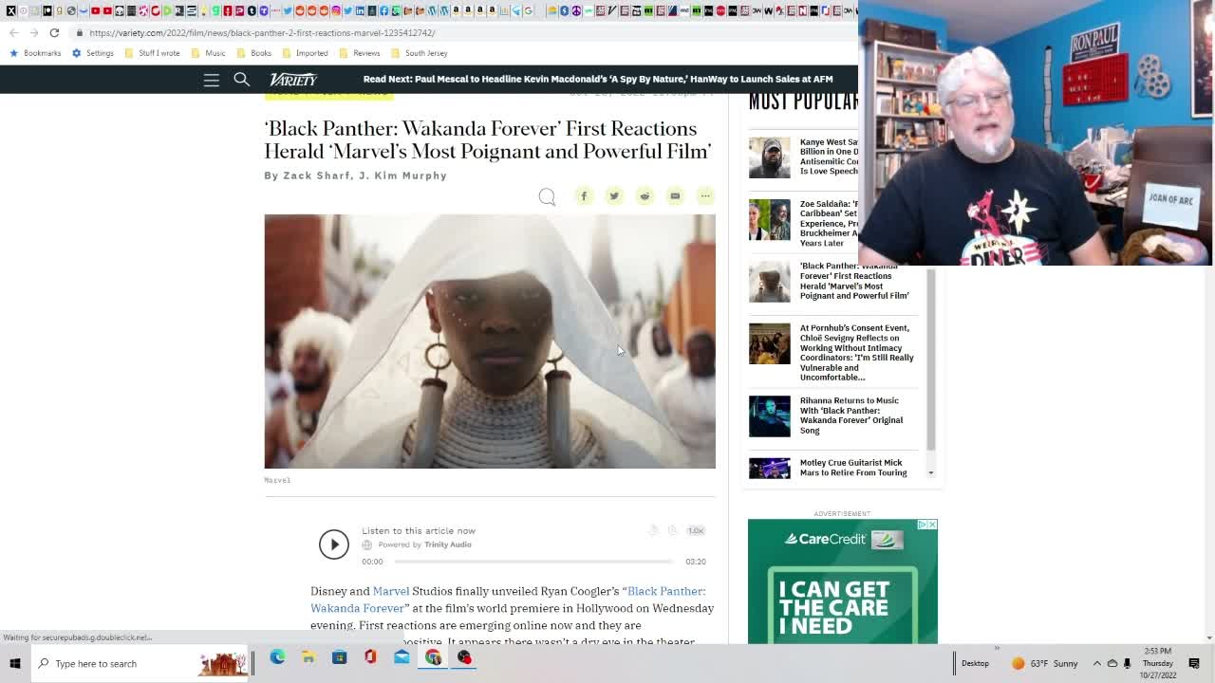Open Microsoft Store from the taskbar
This screenshot has height=683, width=1215.
tap(339, 657)
